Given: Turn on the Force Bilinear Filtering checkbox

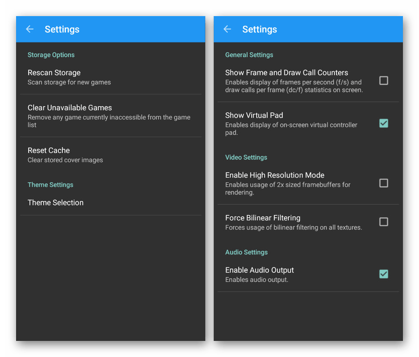Looking at the screenshot, I should click(x=383, y=222).
